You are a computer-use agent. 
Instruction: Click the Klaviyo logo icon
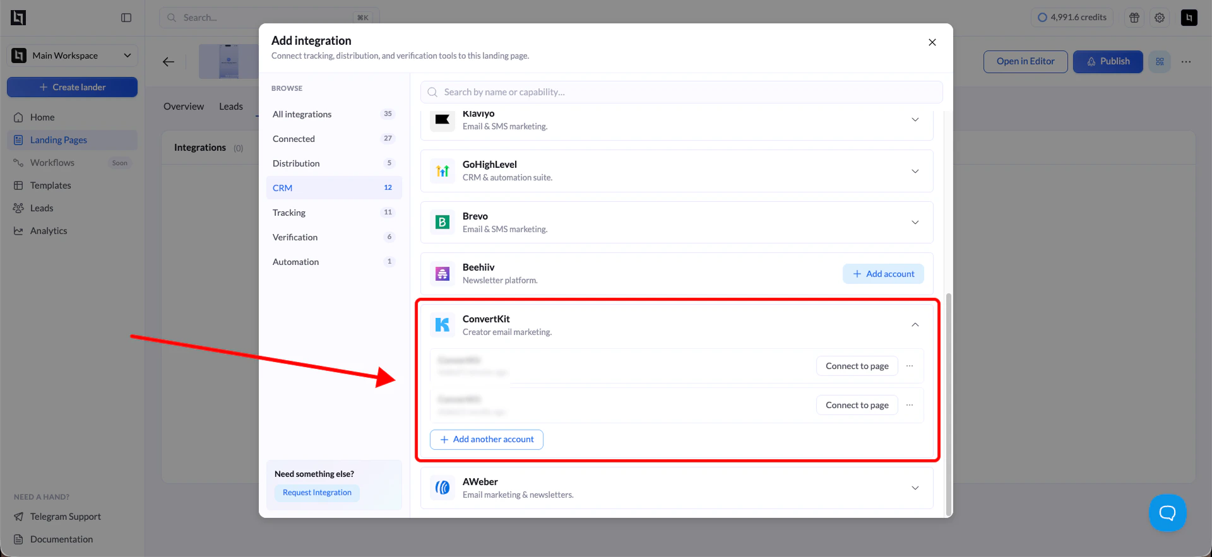tap(443, 119)
